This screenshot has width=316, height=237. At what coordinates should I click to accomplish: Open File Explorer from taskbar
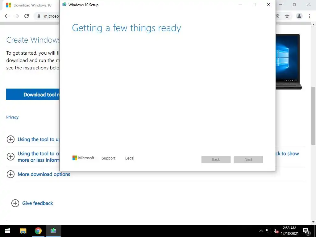point(23,231)
